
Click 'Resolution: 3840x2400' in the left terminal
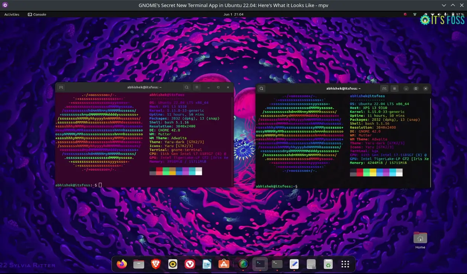172,126
